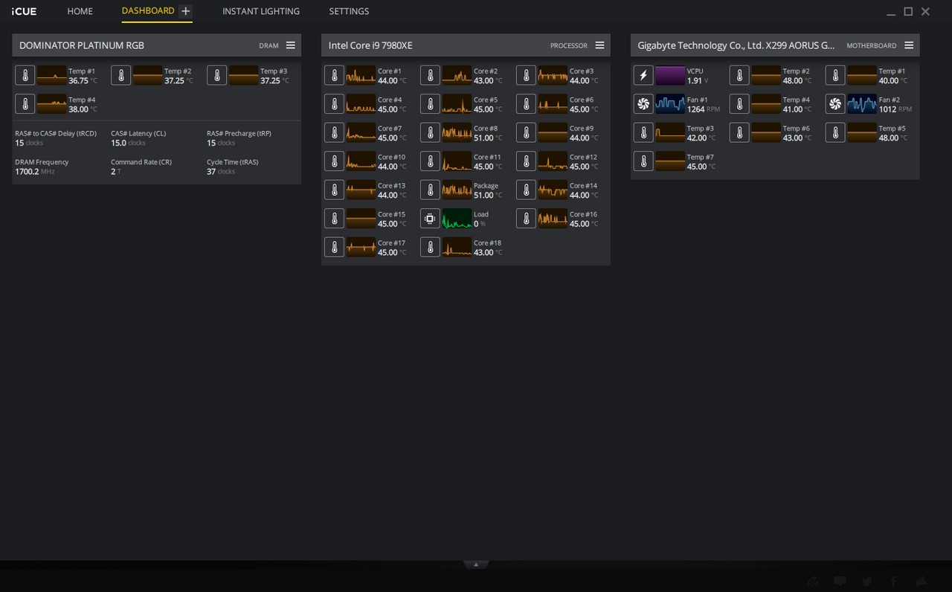Click the Package temperature thermometer icon
952x592 pixels.
pyautogui.click(x=430, y=190)
